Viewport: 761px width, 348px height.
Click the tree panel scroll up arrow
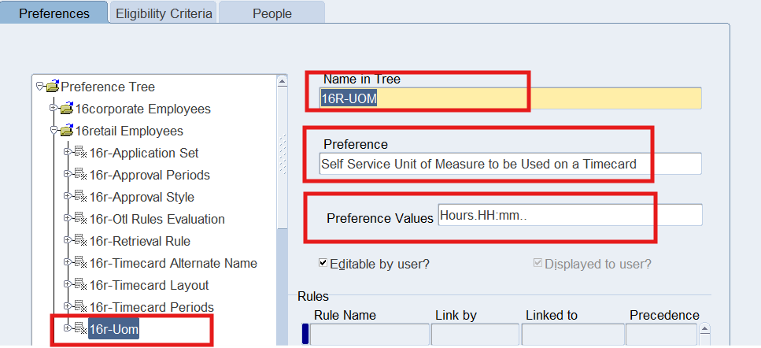[x=282, y=81]
